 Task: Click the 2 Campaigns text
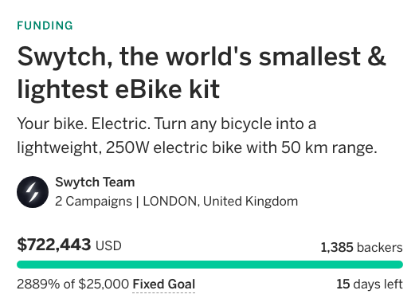pyautogui.click(x=93, y=202)
